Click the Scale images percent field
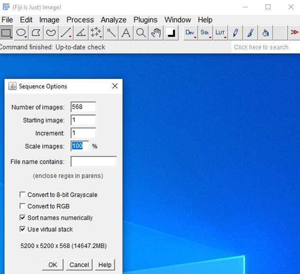Screen dimensions: 300x274 pos(80,146)
